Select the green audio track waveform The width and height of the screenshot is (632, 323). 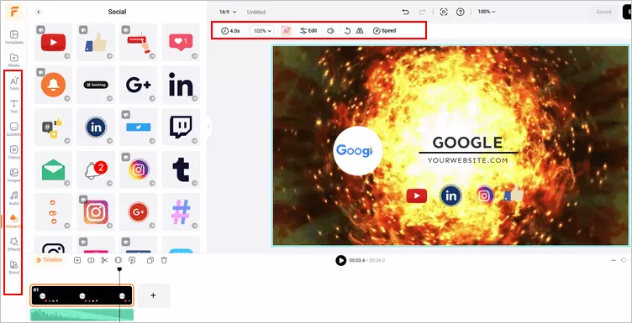pyautogui.click(x=82, y=315)
